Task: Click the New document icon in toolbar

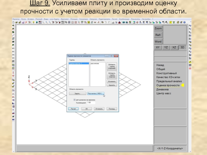Action: pyautogui.click(x=13, y=22)
